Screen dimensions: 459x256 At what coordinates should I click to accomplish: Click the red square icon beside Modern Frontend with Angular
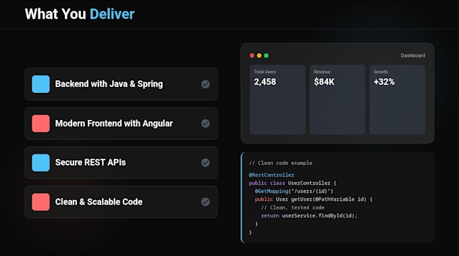point(40,123)
